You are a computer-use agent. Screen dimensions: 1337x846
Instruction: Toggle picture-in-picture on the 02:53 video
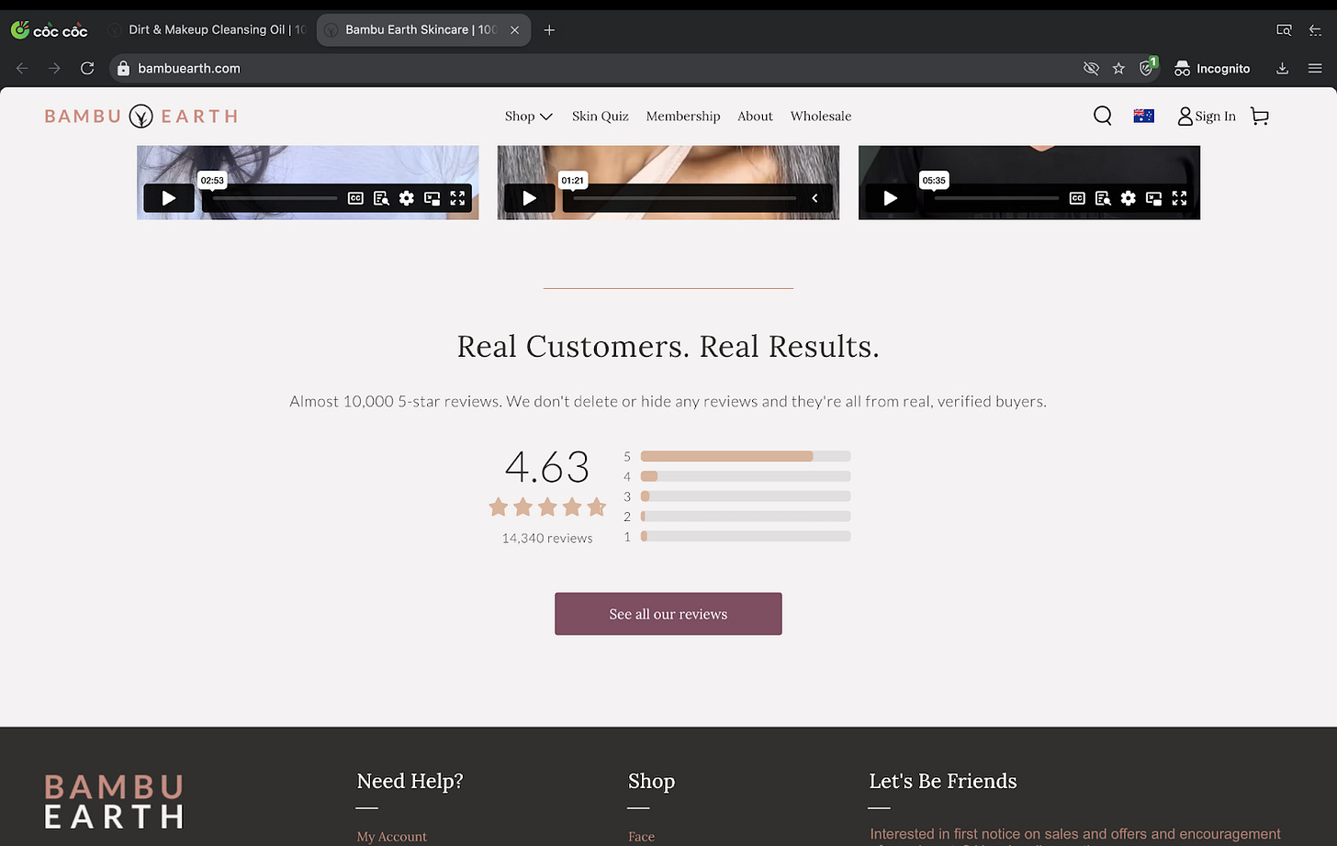pos(433,198)
